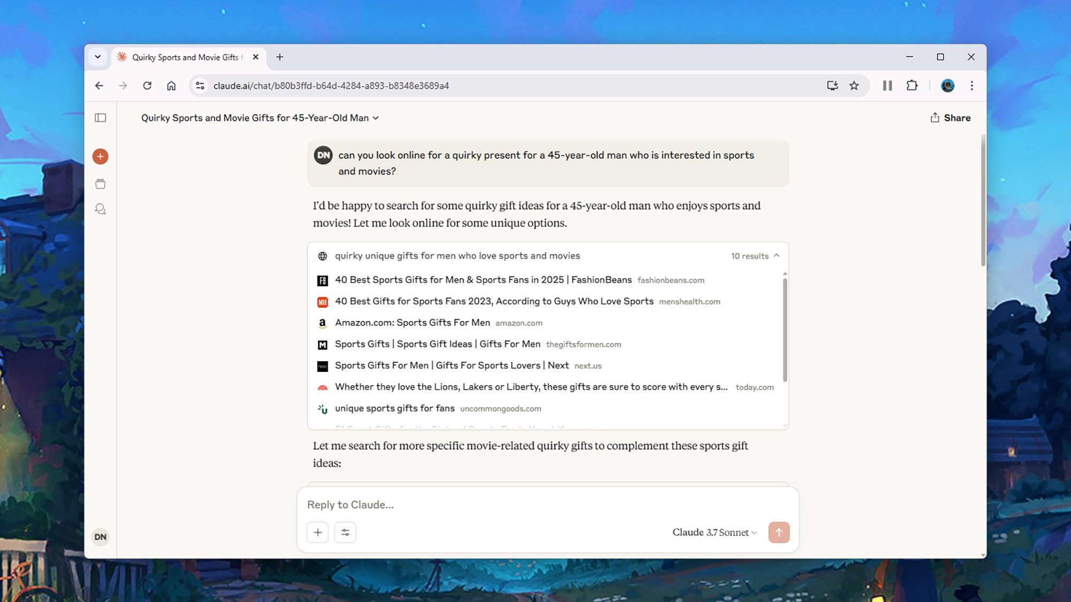This screenshot has height=602, width=1071.
Task: Open search and tools settings icon
Action: (x=345, y=532)
